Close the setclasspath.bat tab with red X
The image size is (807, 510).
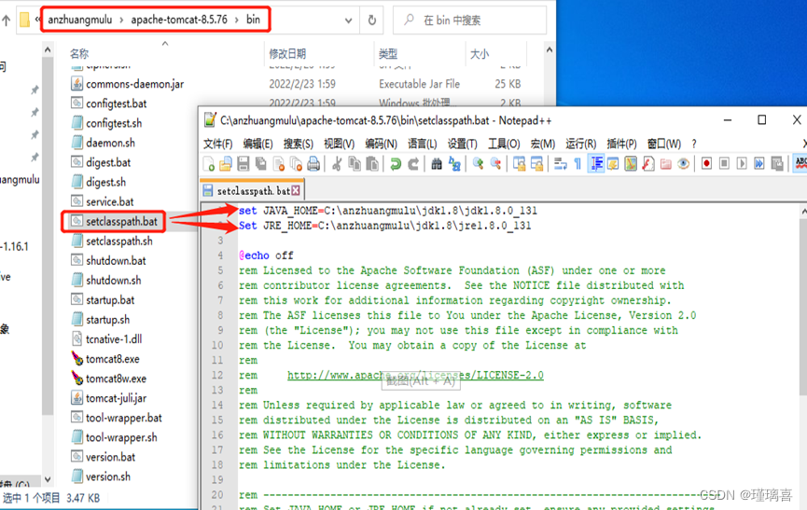(296, 191)
